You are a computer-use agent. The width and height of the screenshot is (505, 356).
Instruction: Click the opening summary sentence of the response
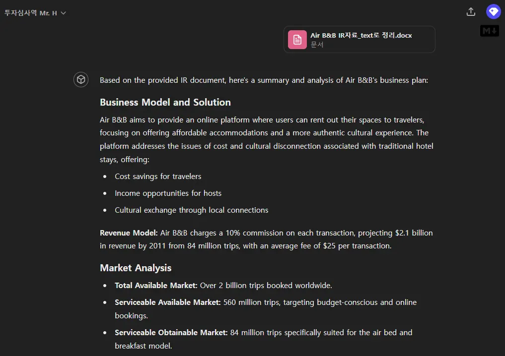[264, 80]
